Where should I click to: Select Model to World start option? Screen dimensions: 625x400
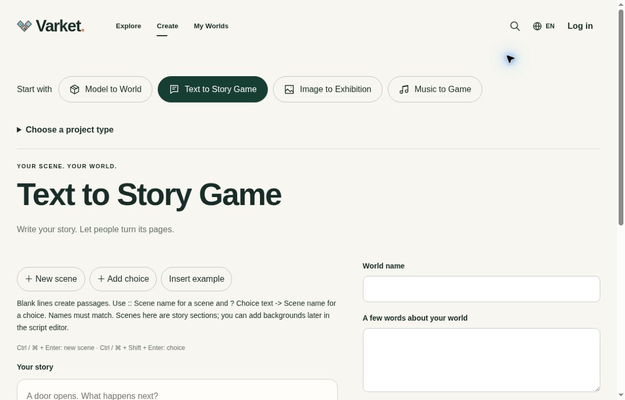[105, 89]
